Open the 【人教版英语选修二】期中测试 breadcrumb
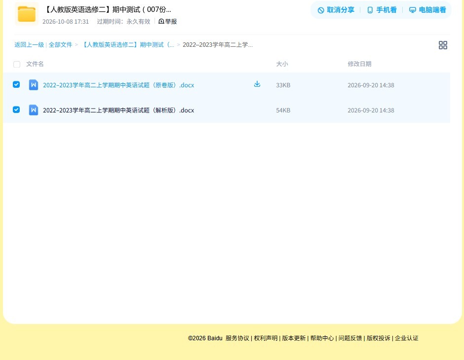This screenshot has height=360, width=464. click(x=127, y=45)
